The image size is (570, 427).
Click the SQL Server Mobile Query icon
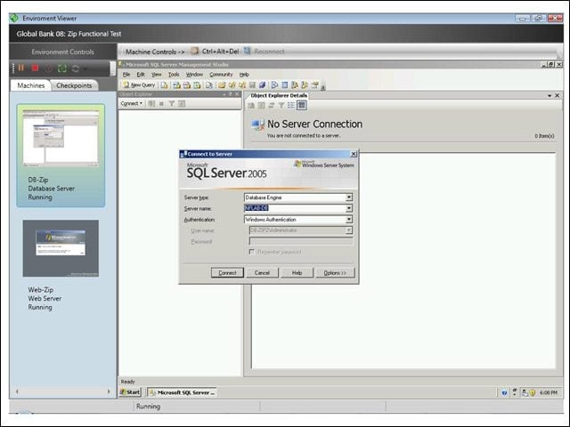[209, 85]
